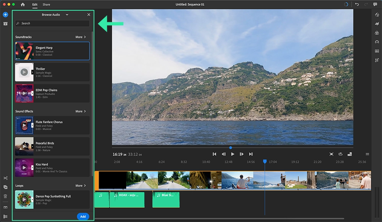
Task: Open the Crop and Rotate panel
Action: click(x=377, y=60)
